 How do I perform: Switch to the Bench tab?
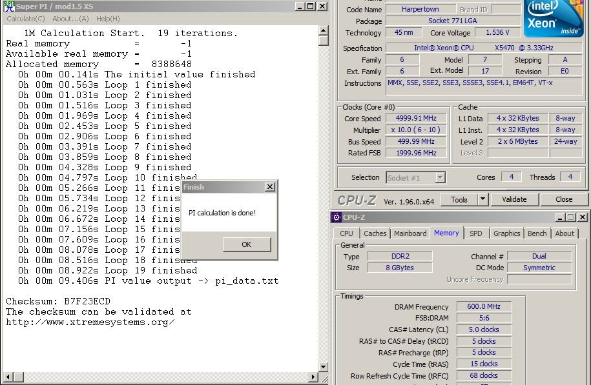pos(537,233)
